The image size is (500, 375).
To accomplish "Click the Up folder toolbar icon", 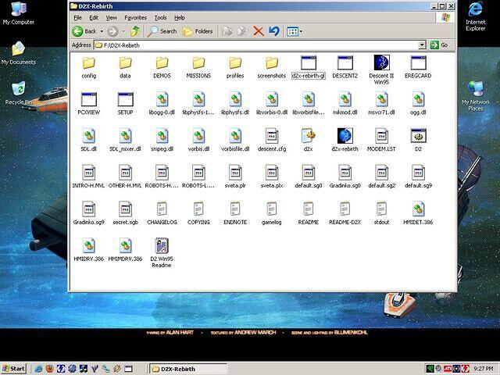I will [x=135, y=31].
